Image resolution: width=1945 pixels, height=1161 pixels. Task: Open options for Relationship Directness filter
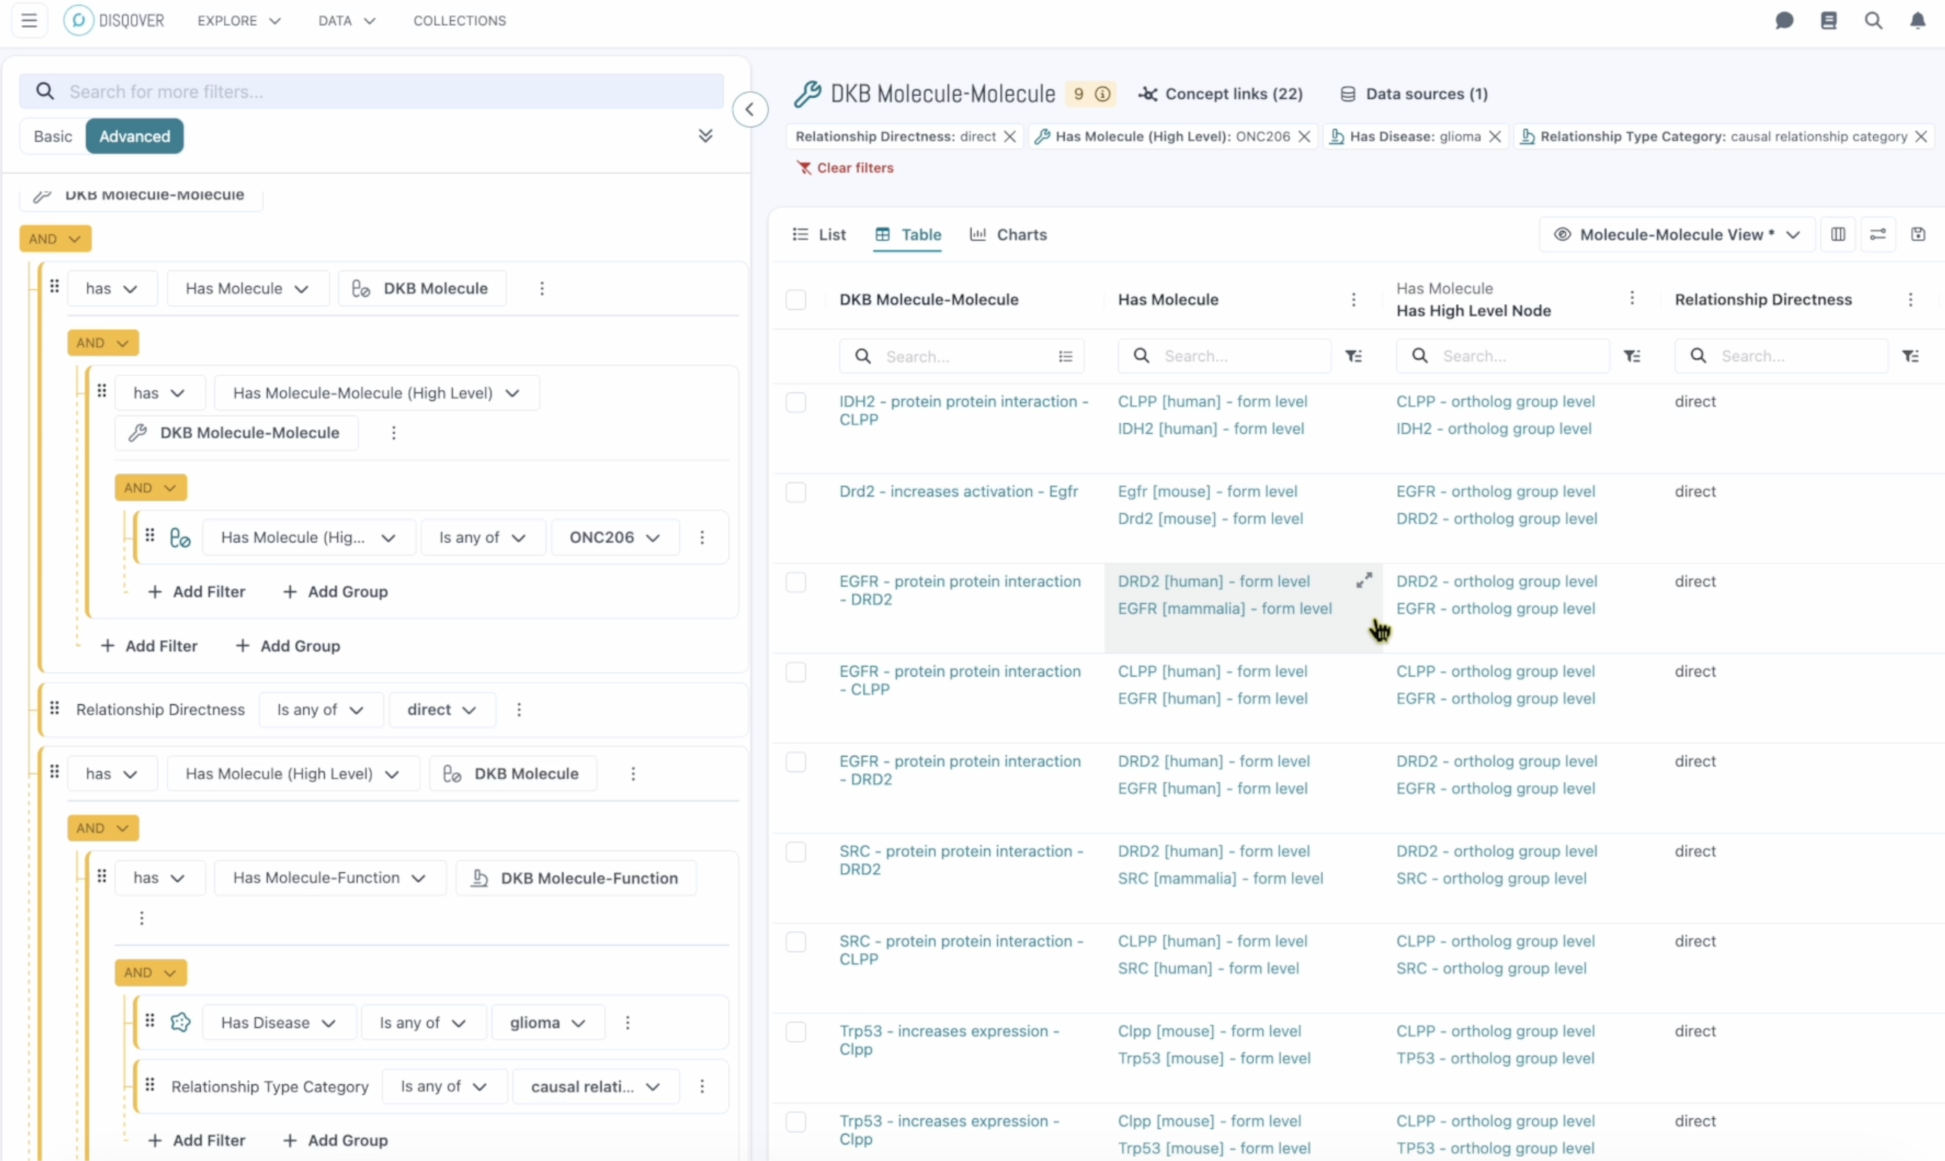click(x=519, y=709)
